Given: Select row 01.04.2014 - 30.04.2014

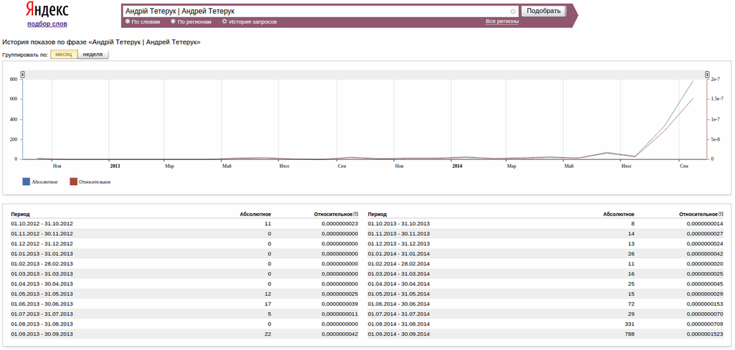Looking at the screenshot, I should coord(546,284).
